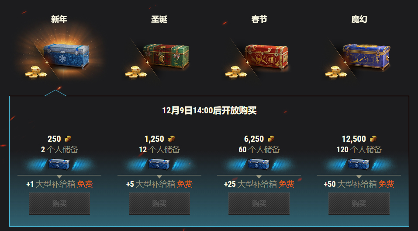
Task: Open the 魔幻 tab
Action: pos(359,19)
